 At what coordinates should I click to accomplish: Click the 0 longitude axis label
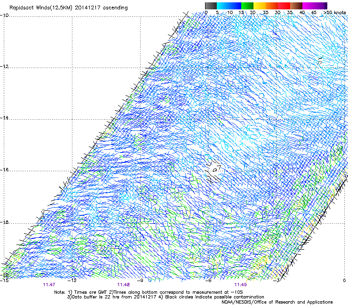click(344, 280)
